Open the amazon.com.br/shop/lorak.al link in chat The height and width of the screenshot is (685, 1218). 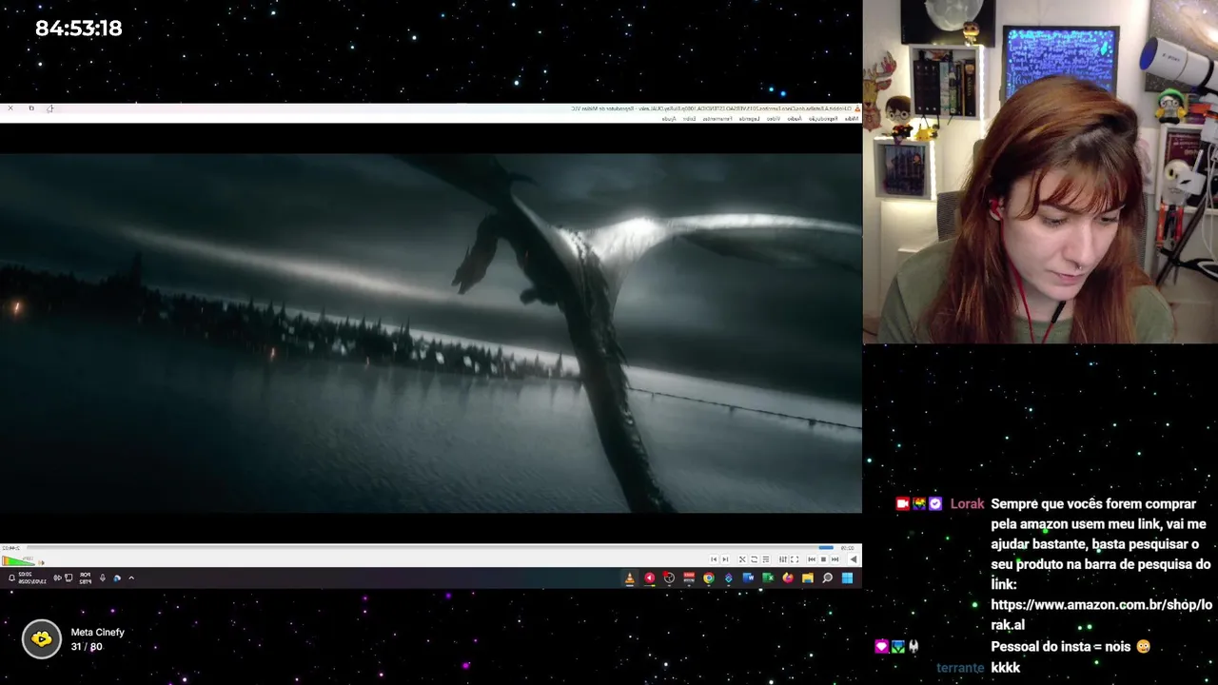1101,615
